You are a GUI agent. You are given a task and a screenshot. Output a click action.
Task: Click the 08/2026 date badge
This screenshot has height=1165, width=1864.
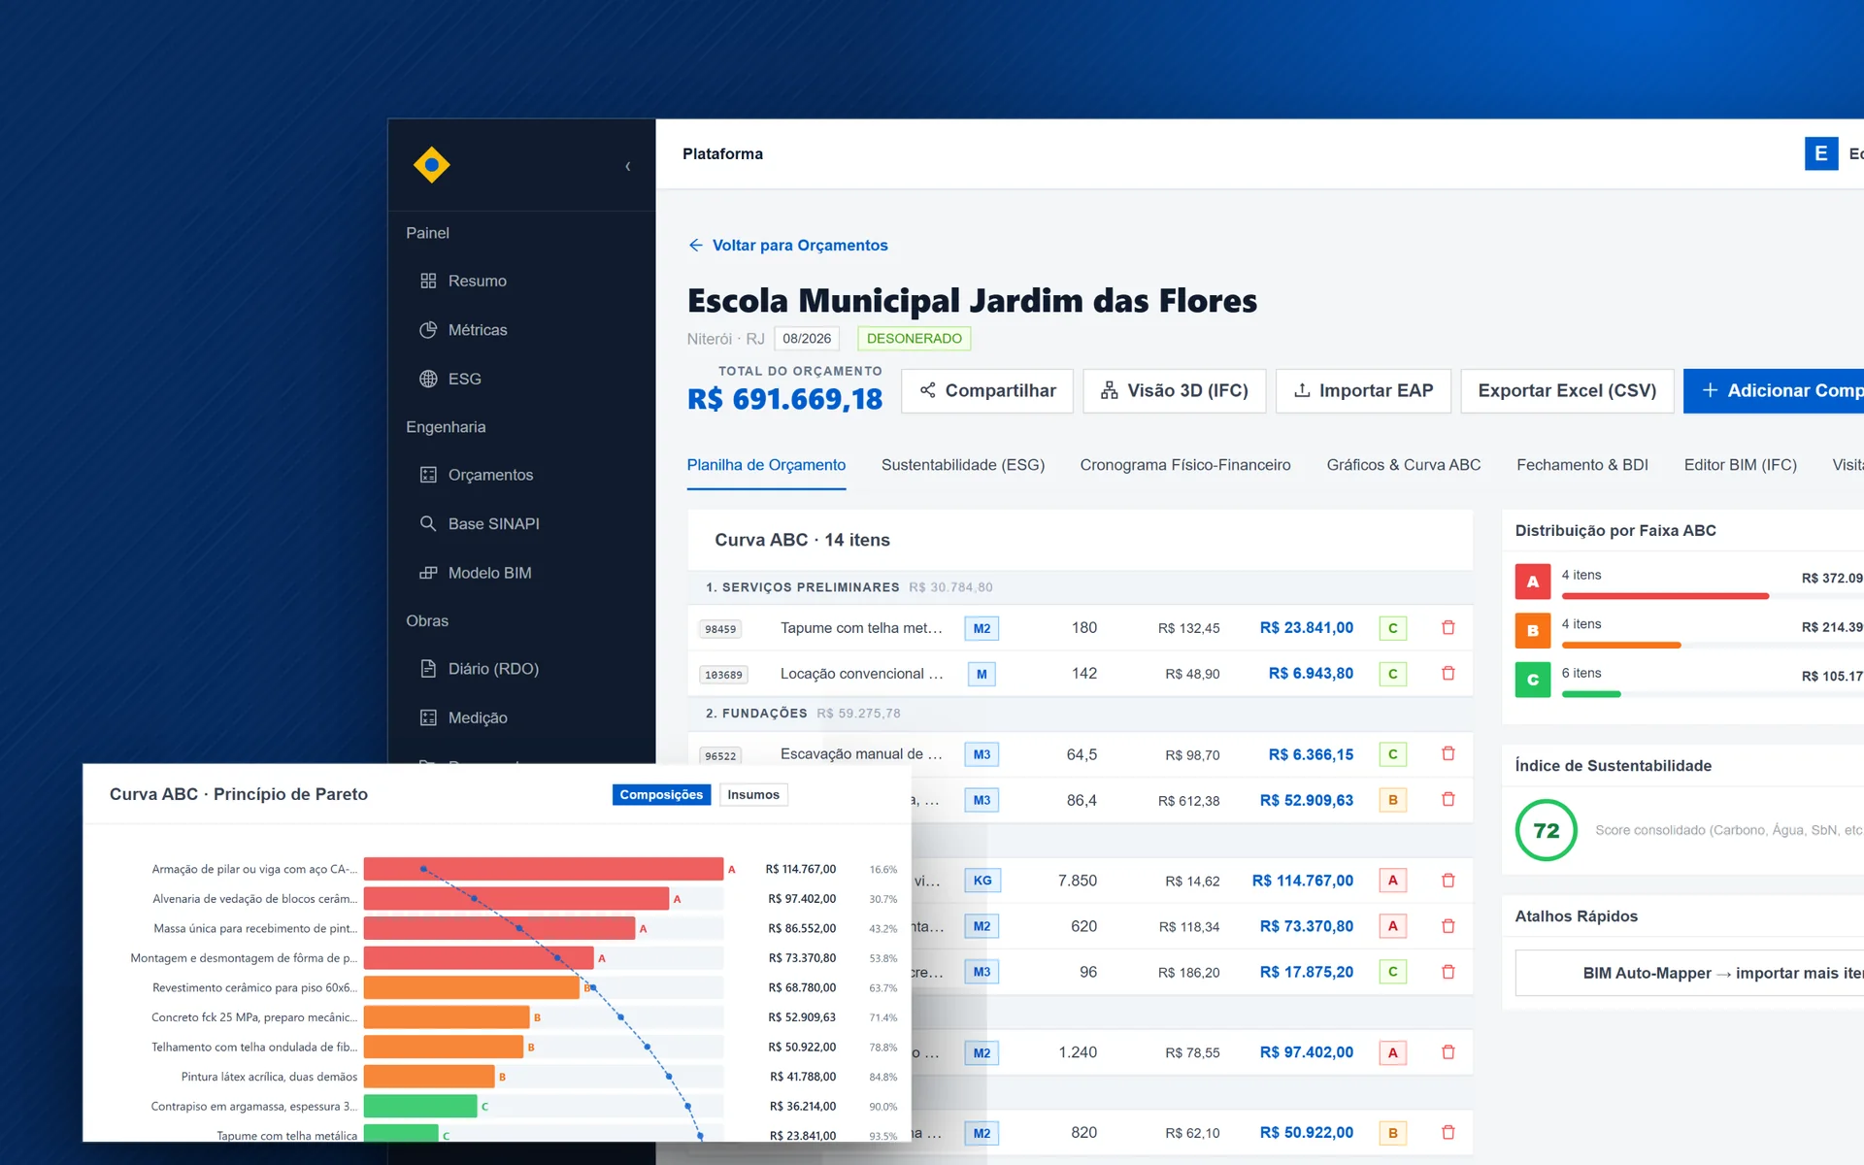[x=807, y=339]
